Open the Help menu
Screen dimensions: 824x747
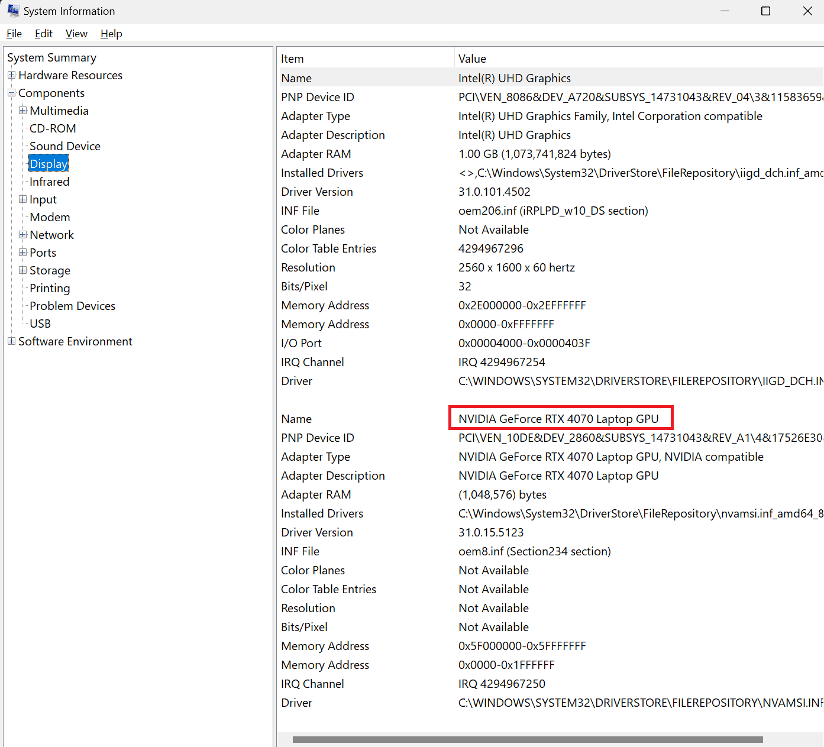pyautogui.click(x=111, y=34)
